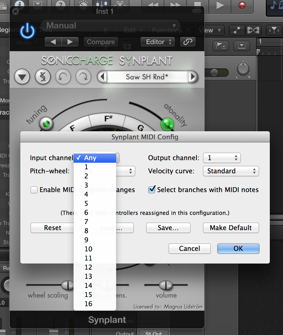Screen dimensions: 283x335
Task: Click the redo arrow in Synplant
Action: [x=83, y=77]
